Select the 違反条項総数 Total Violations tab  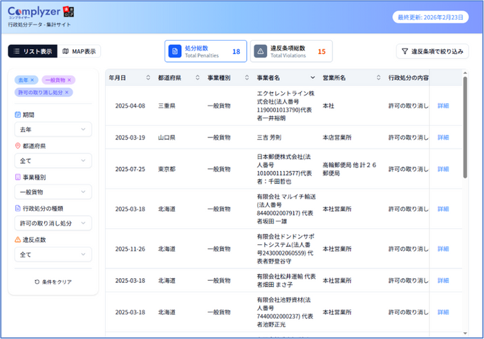coord(290,51)
